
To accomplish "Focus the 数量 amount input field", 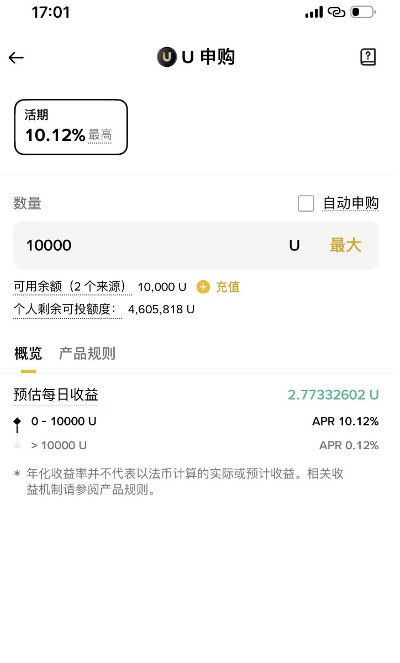I will pyautogui.click(x=149, y=245).
